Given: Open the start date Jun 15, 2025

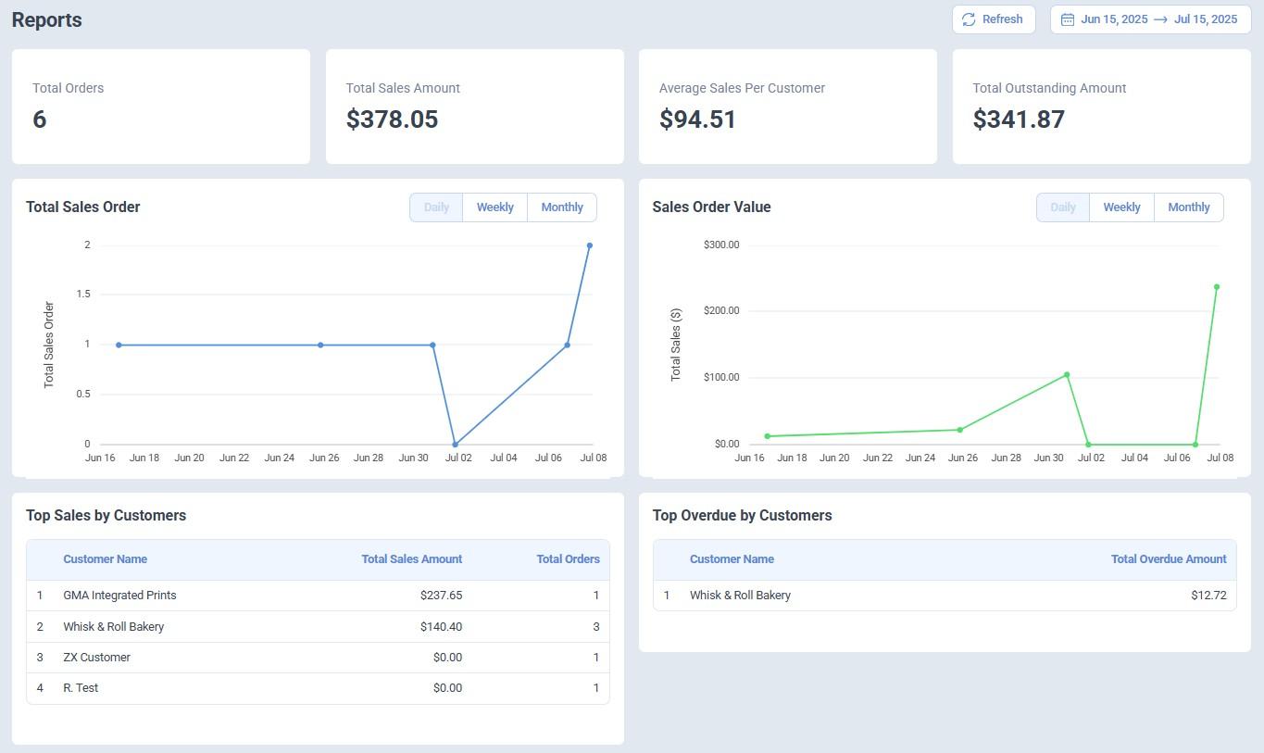Looking at the screenshot, I should pos(1114,19).
